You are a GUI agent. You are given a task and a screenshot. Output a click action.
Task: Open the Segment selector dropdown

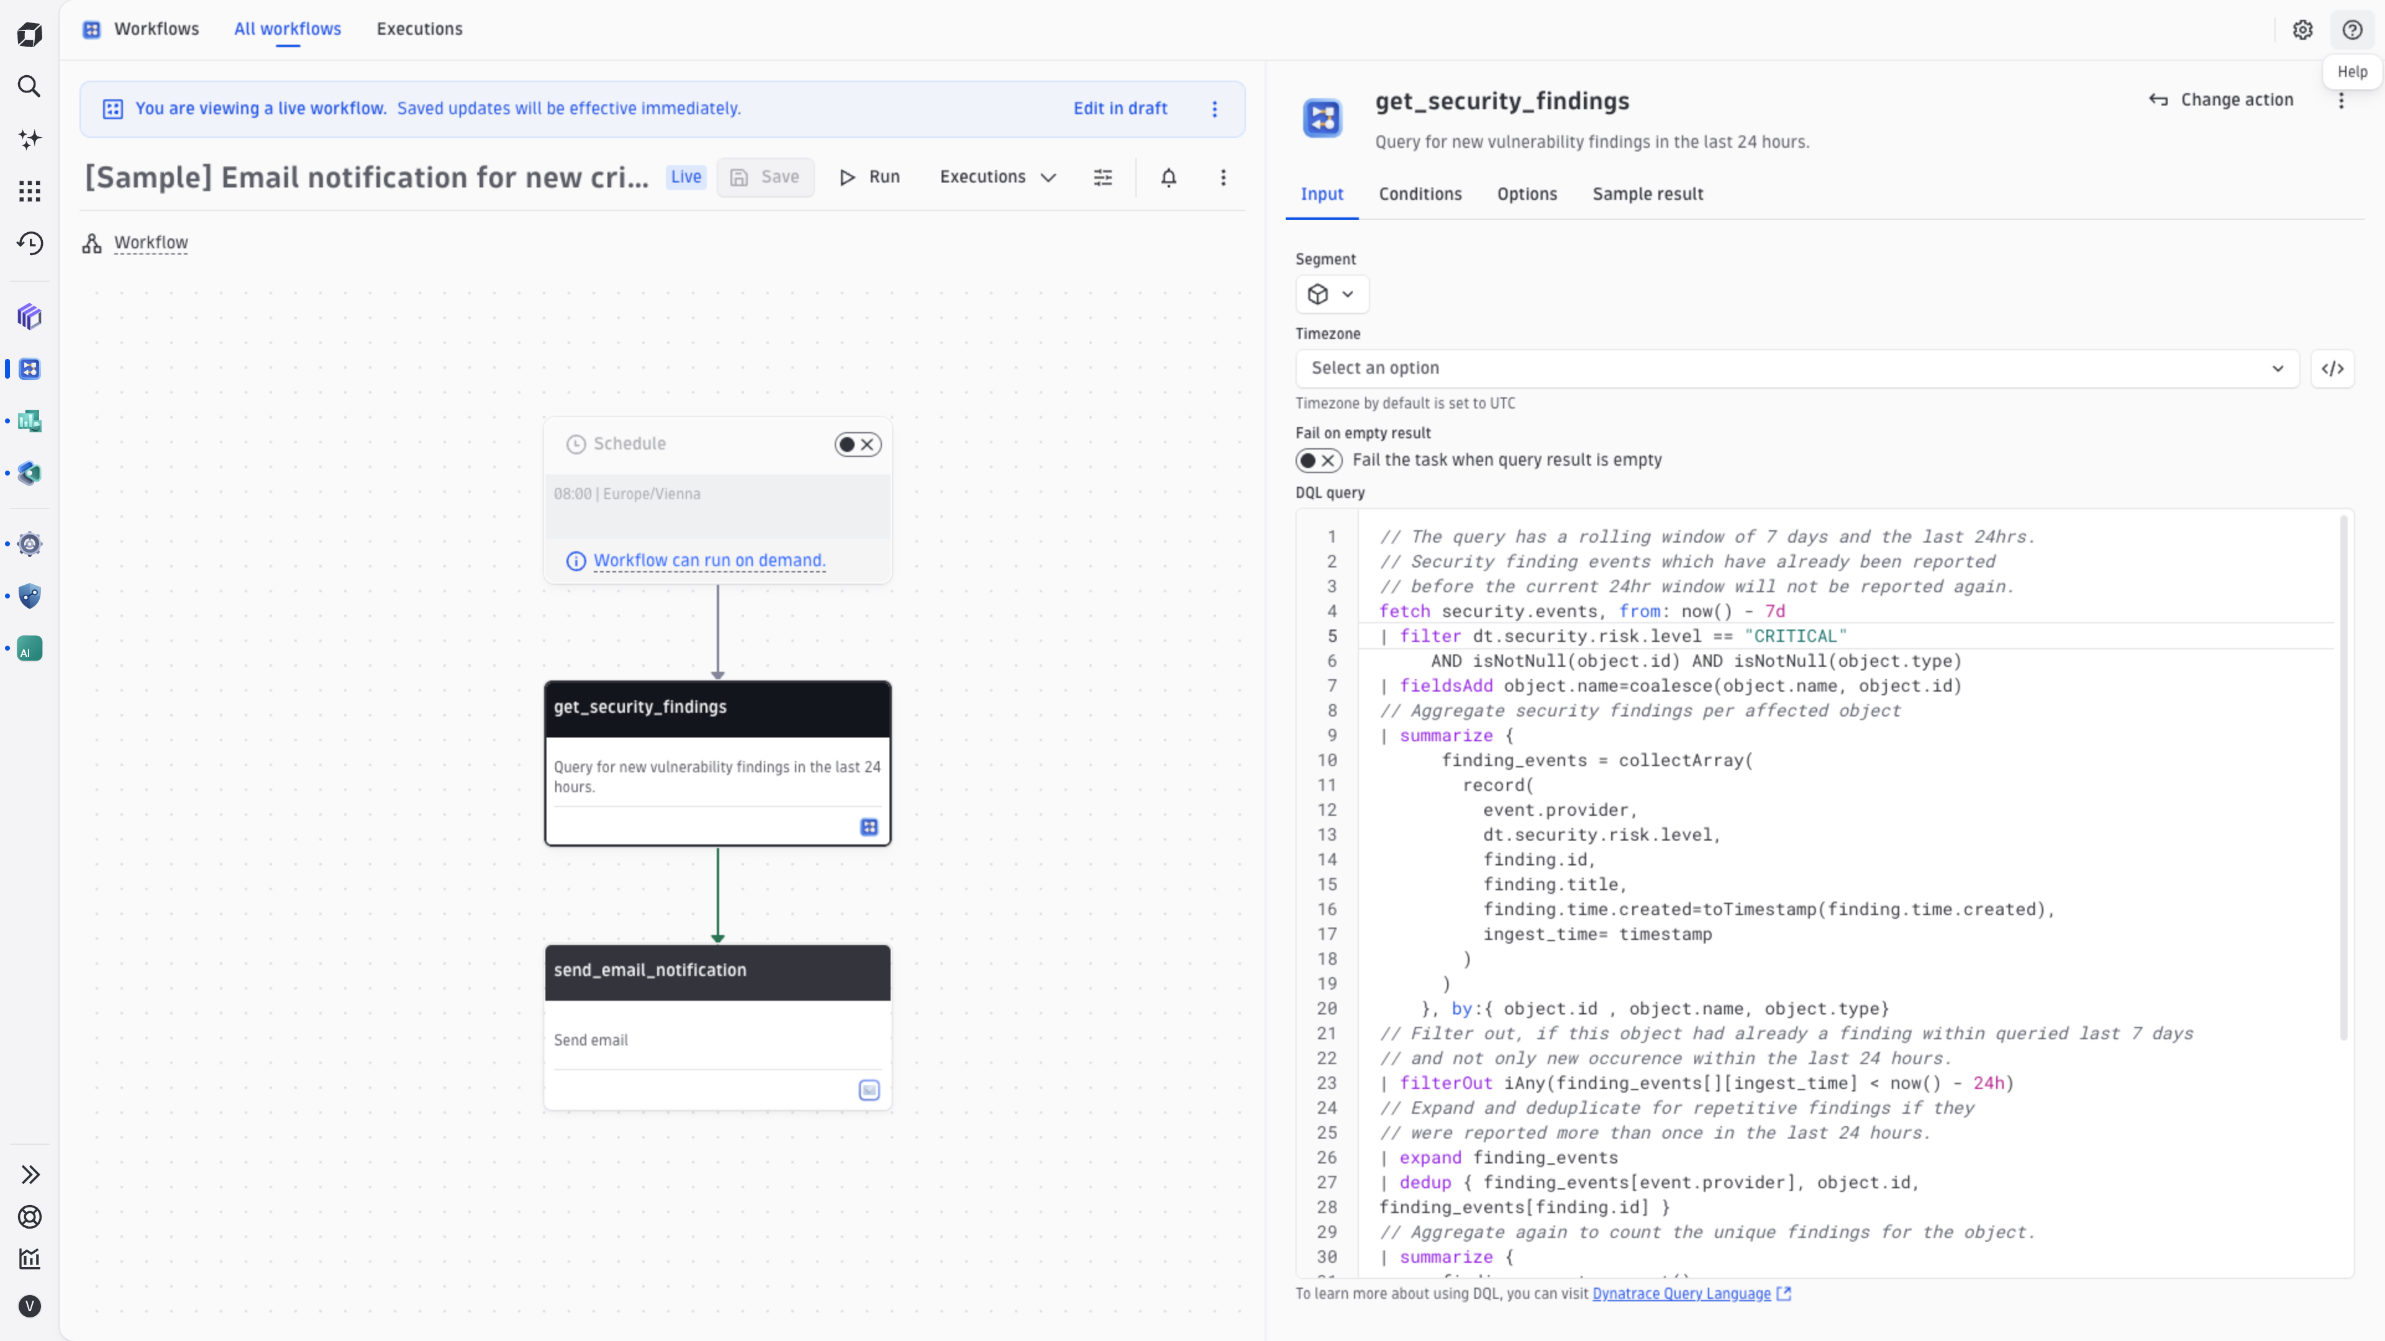point(1332,294)
